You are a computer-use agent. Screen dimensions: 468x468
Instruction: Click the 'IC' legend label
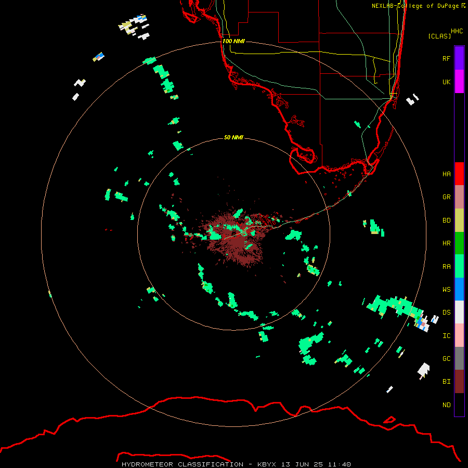click(446, 336)
